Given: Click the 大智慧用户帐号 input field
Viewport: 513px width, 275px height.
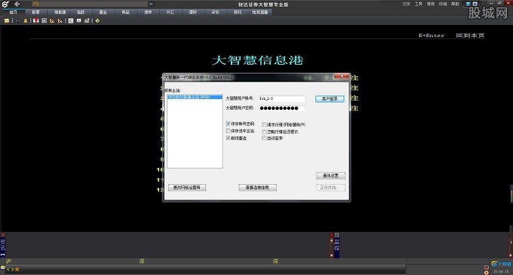Looking at the screenshot, I should (x=282, y=98).
